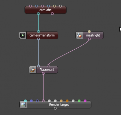This screenshot has height=115, width=121.
Task: Click the output pin beneath Placement node
Action: pyautogui.click(x=43, y=74)
